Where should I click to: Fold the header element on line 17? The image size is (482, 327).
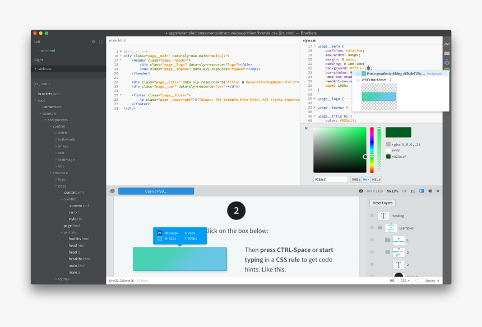click(x=121, y=60)
